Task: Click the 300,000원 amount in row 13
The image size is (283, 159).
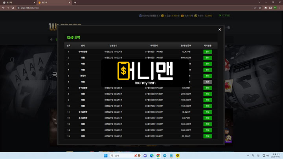Action: point(186,124)
